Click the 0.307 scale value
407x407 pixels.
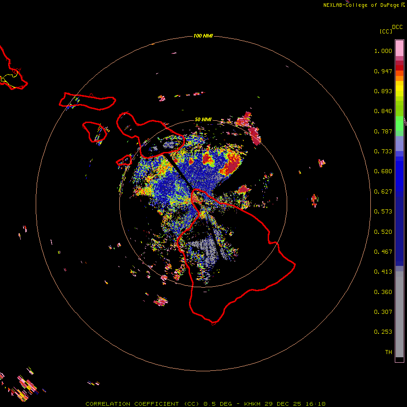[x=383, y=312]
